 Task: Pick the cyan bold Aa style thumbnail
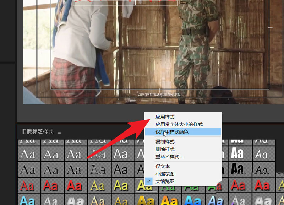coord(29,200)
